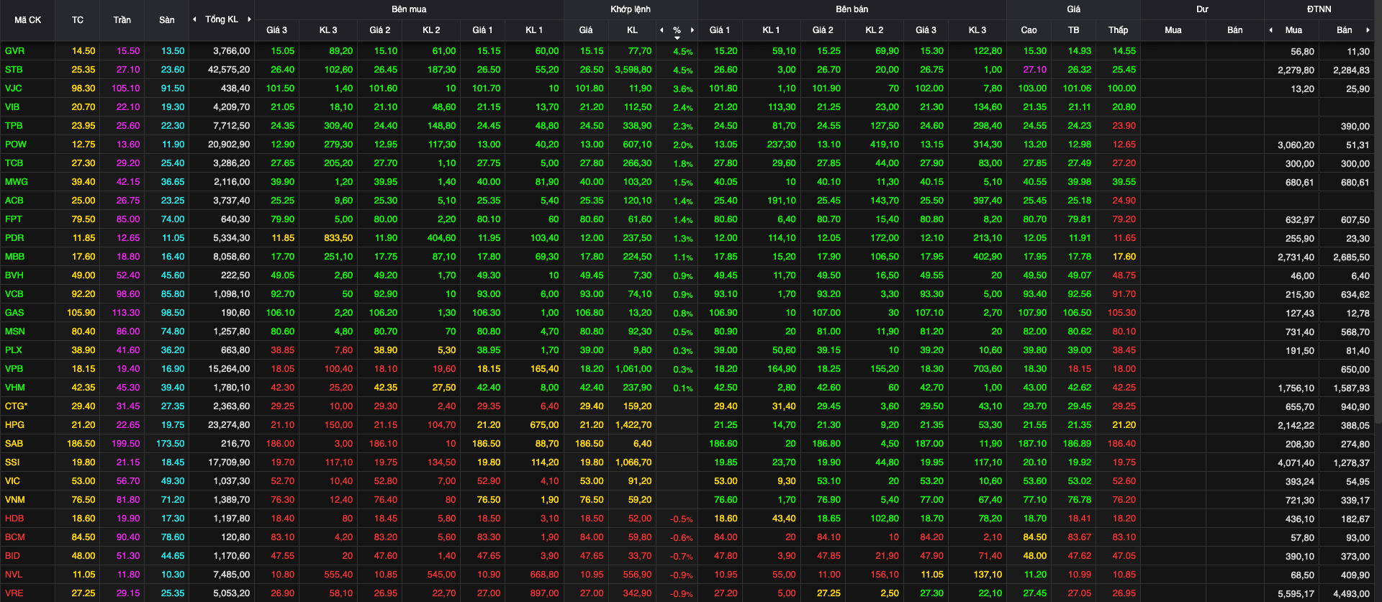Open the TPB stock symbol
Viewport: 1382px width, 602px height.
click(x=14, y=126)
